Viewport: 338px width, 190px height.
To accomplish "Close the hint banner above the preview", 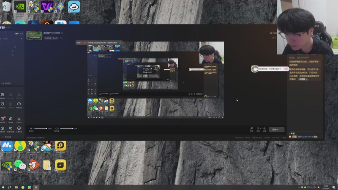I will point(120,43).
